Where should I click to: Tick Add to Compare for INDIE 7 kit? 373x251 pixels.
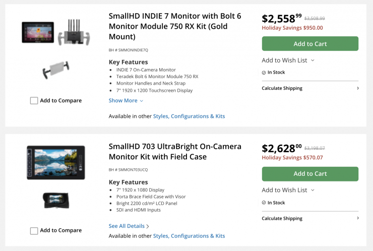[34, 100]
